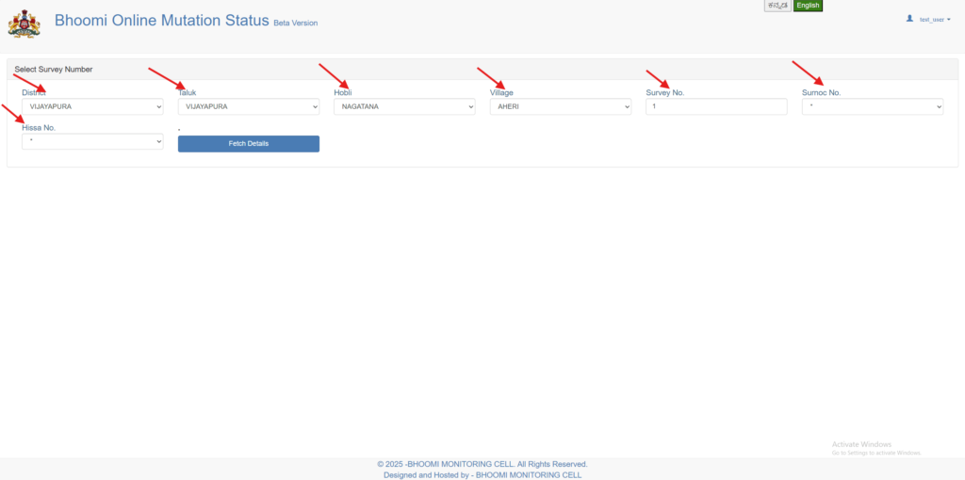Expand the Hissa No. dropdown
The width and height of the screenshot is (965, 480).
click(x=92, y=141)
